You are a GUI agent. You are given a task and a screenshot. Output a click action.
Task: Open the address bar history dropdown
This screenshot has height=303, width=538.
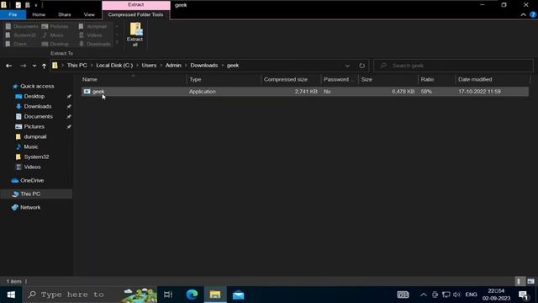pyautogui.click(x=347, y=66)
